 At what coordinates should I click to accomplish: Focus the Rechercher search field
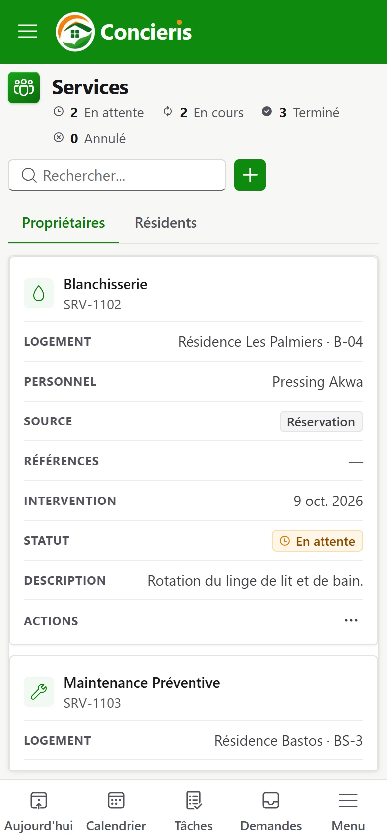click(x=117, y=175)
